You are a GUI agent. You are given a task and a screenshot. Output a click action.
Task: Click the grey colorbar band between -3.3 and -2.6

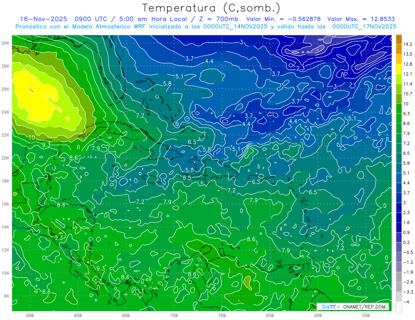(399, 287)
